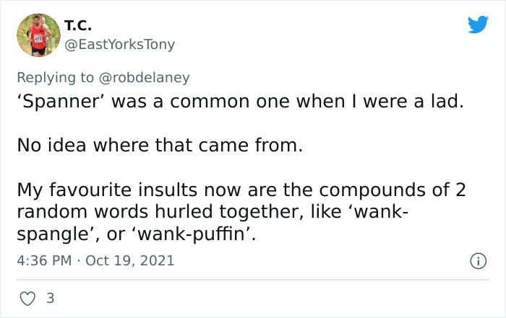Open T.C.'s profile picture
The height and width of the screenshot is (318, 506).
(x=38, y=35)
